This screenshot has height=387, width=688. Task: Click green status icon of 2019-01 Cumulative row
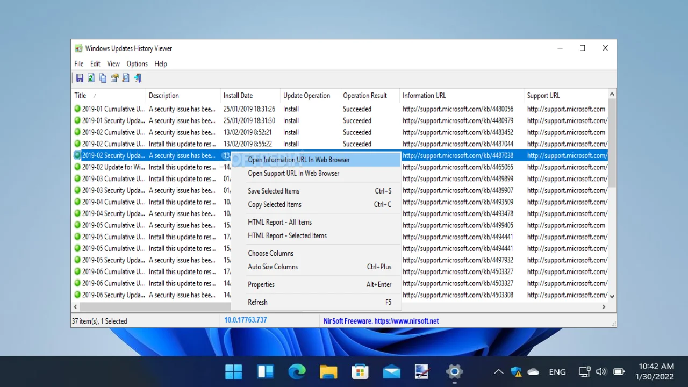pos(77,109)
